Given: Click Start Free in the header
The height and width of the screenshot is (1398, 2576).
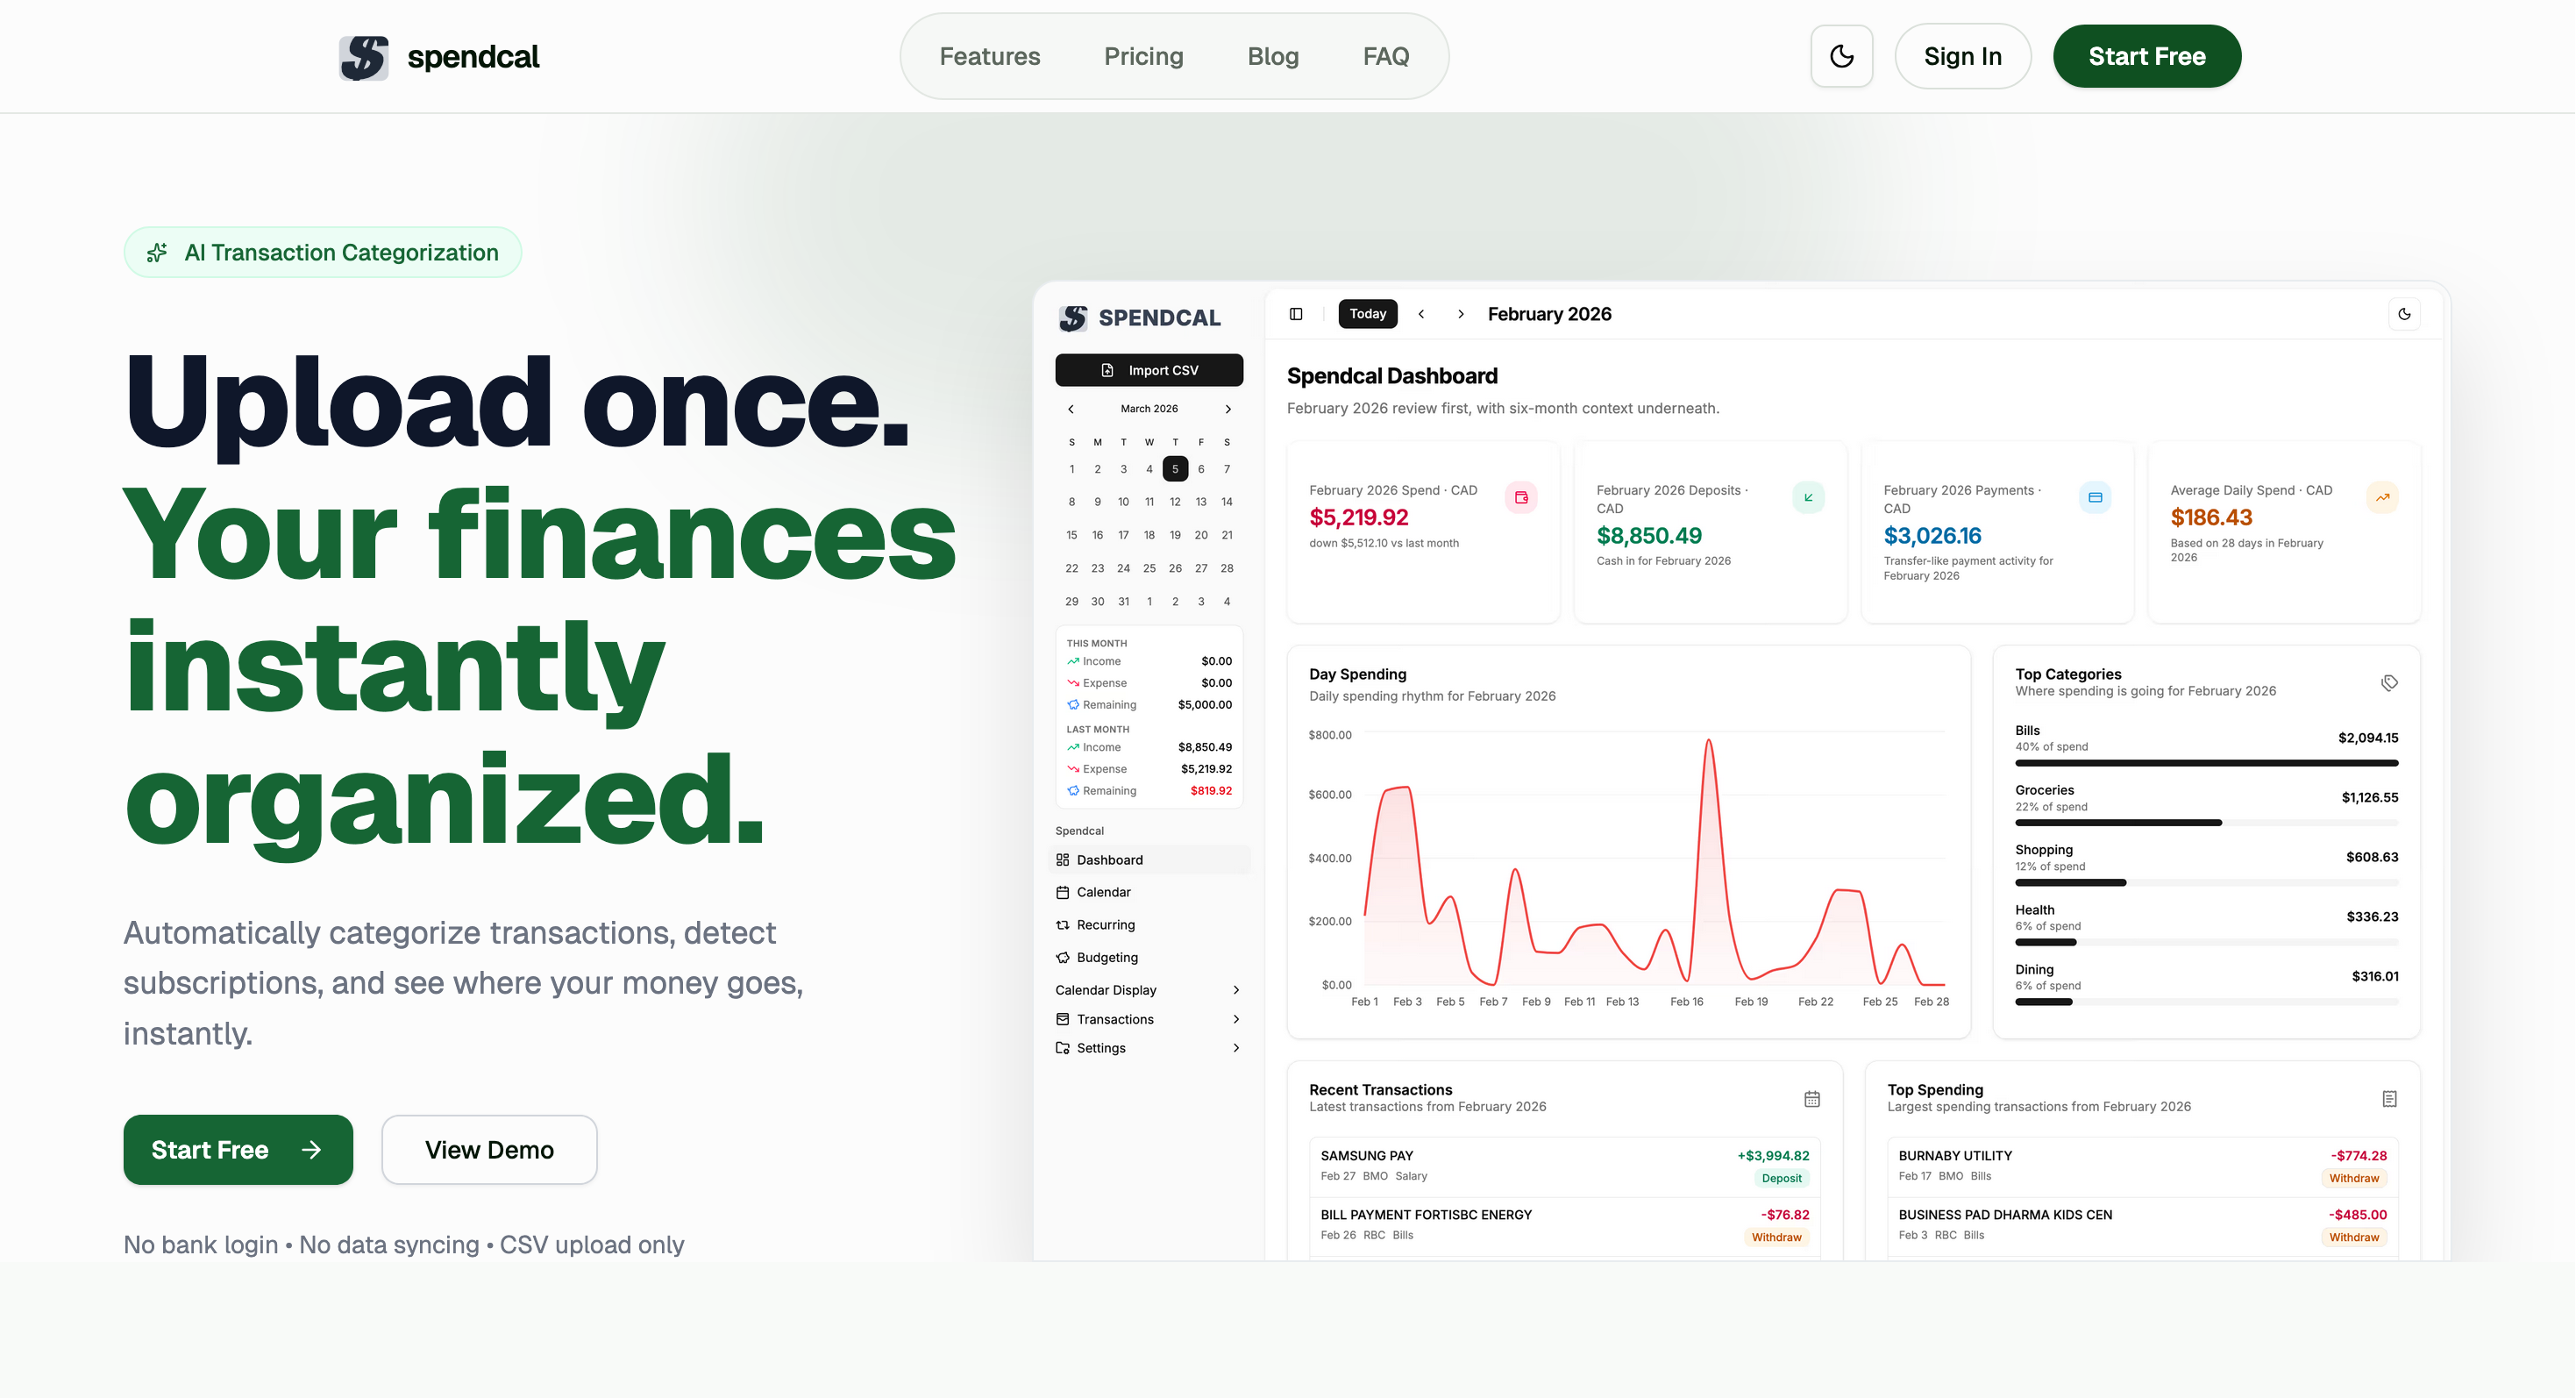Looking at the screenshot, I should [2146, 56].
